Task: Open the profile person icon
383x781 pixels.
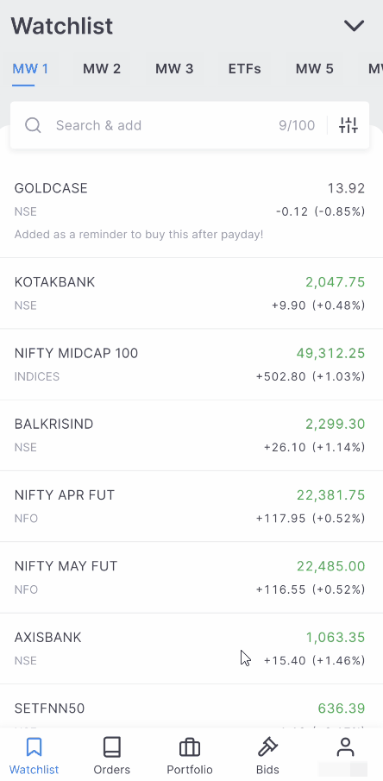Action: tap(345, 747)
